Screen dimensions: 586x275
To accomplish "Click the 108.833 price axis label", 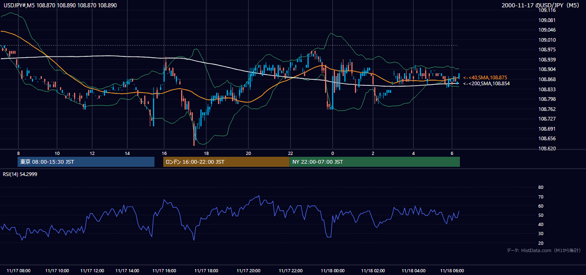I will point(547,89).
